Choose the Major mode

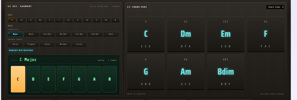point(15,34)
